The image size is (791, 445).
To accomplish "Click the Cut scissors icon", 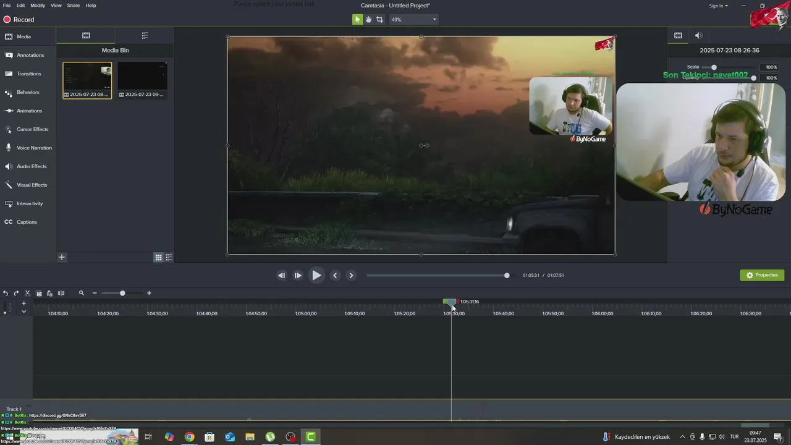I will click(x=27, y=294).
